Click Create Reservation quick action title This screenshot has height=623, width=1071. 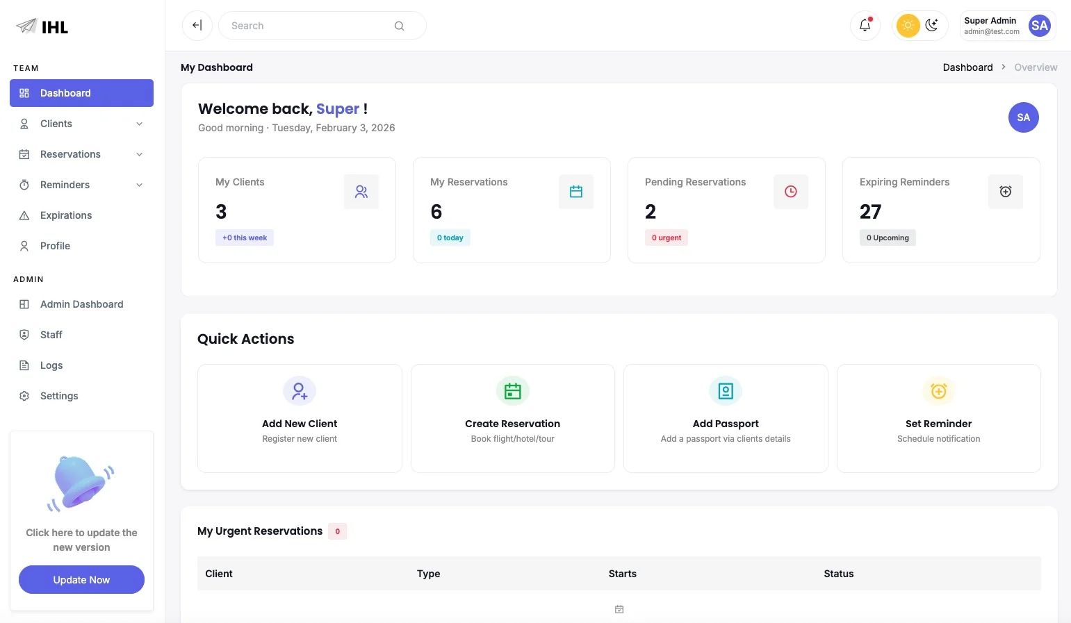(513, 424)
